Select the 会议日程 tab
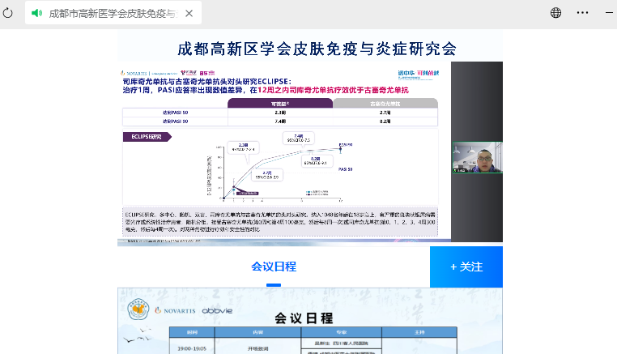Image resolution: width=617 pixels, height=354 pixels. [x=274, y=267]
